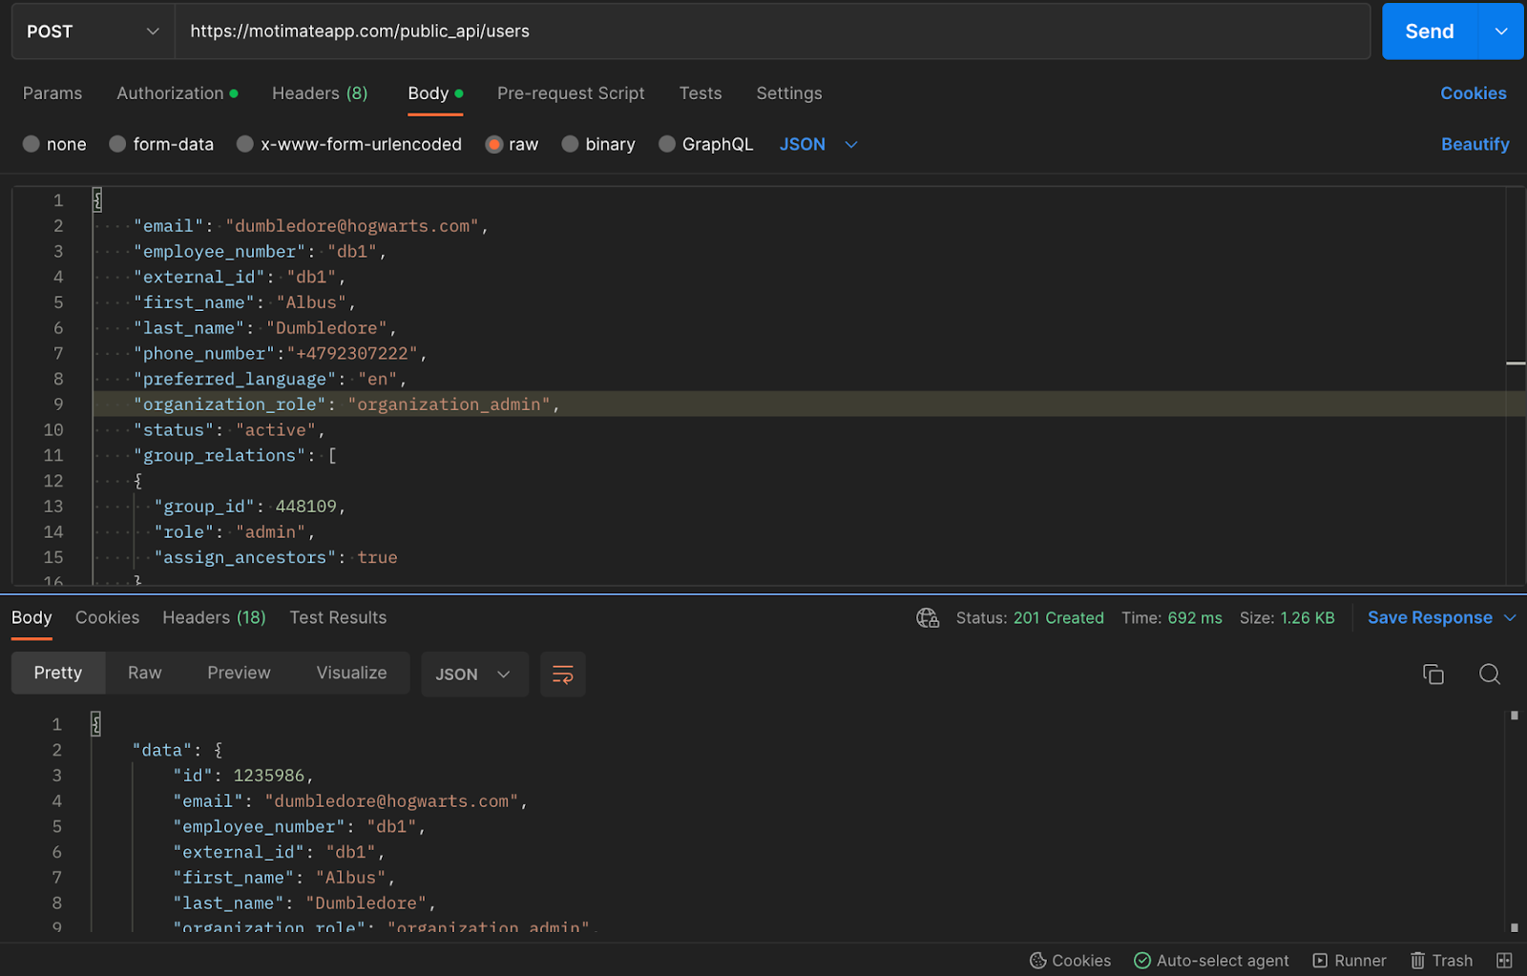1527x976 pixels.
Task: Click the "assign_ancestors": true line
Action: [276, 558]
